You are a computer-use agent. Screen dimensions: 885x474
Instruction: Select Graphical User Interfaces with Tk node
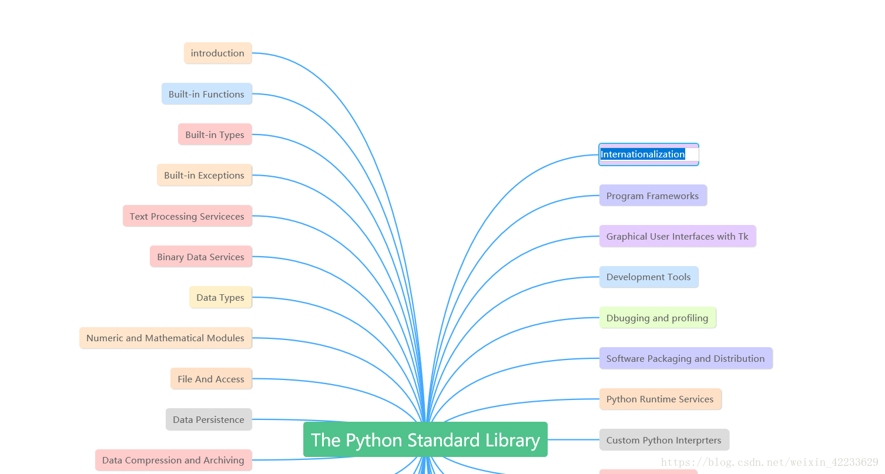pos(678,236)
